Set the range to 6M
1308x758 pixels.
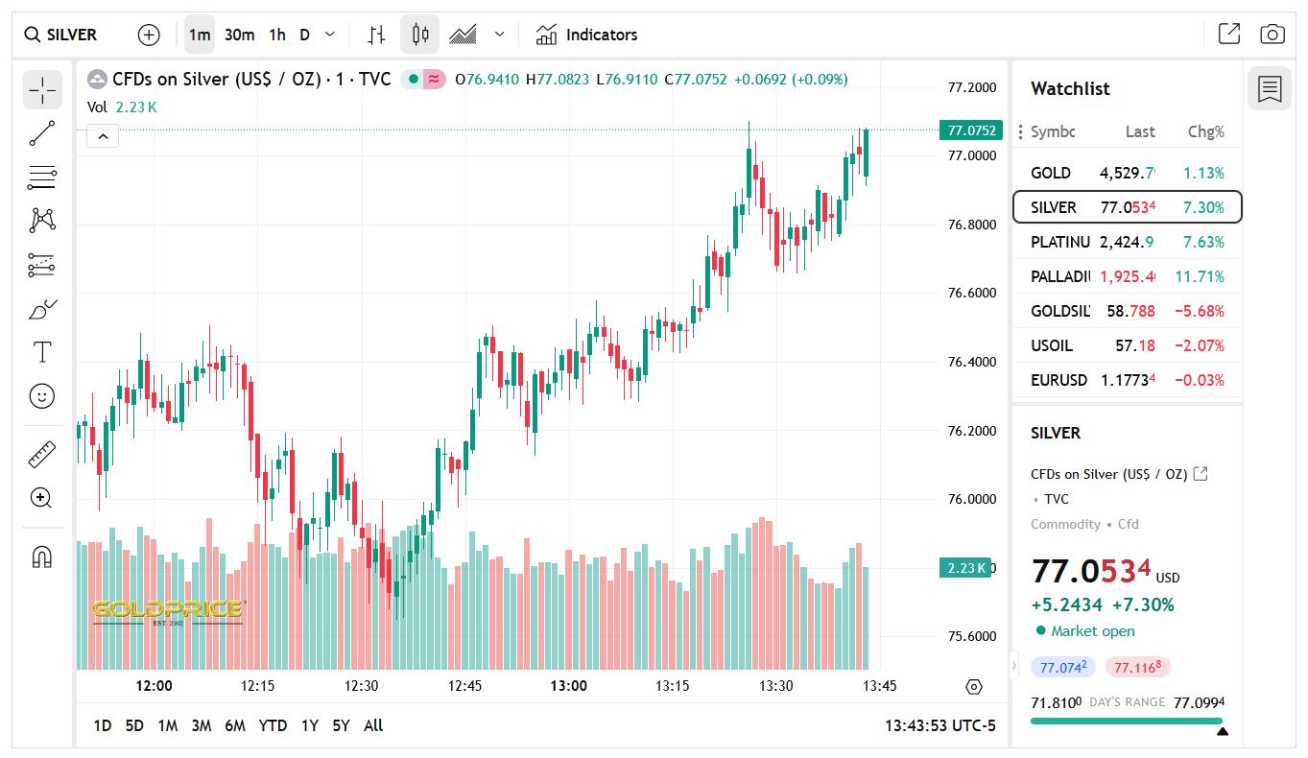[x=235, y=725]
